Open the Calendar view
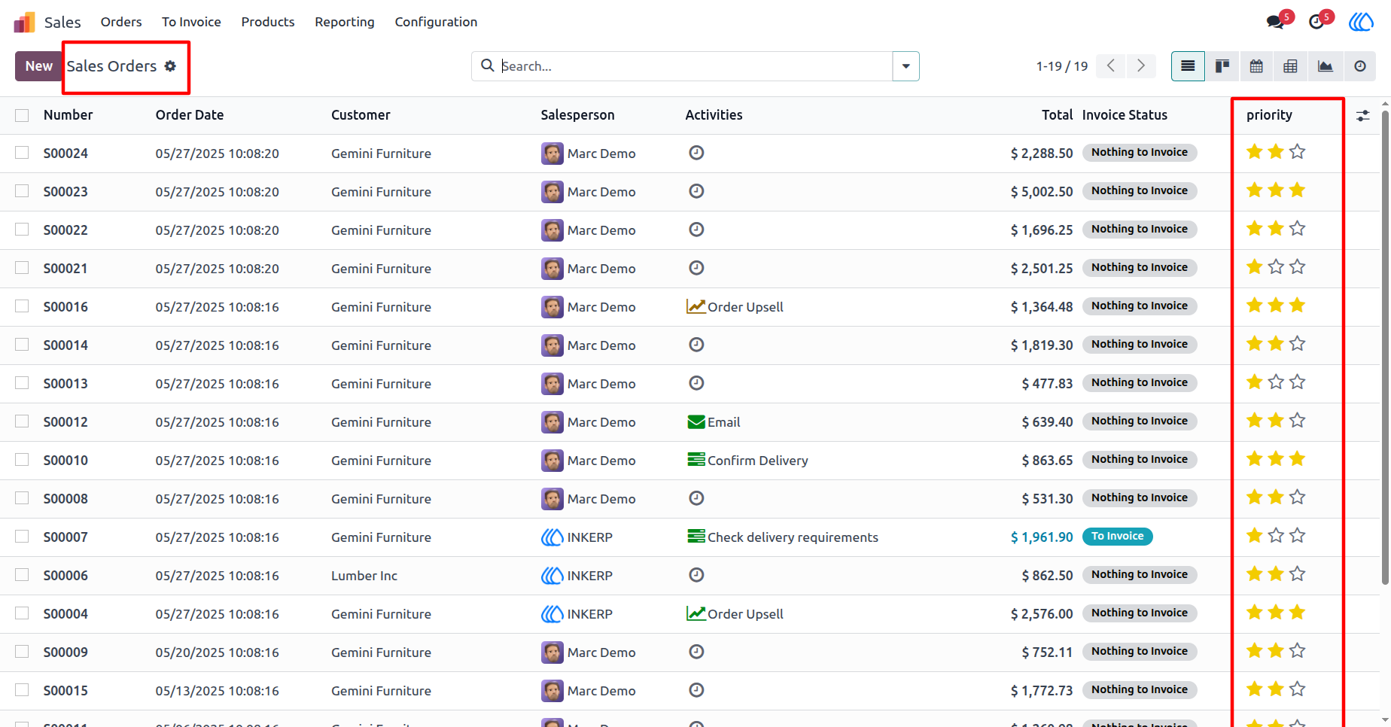This screenshot has width=1391, height=727. [1256, 66]
